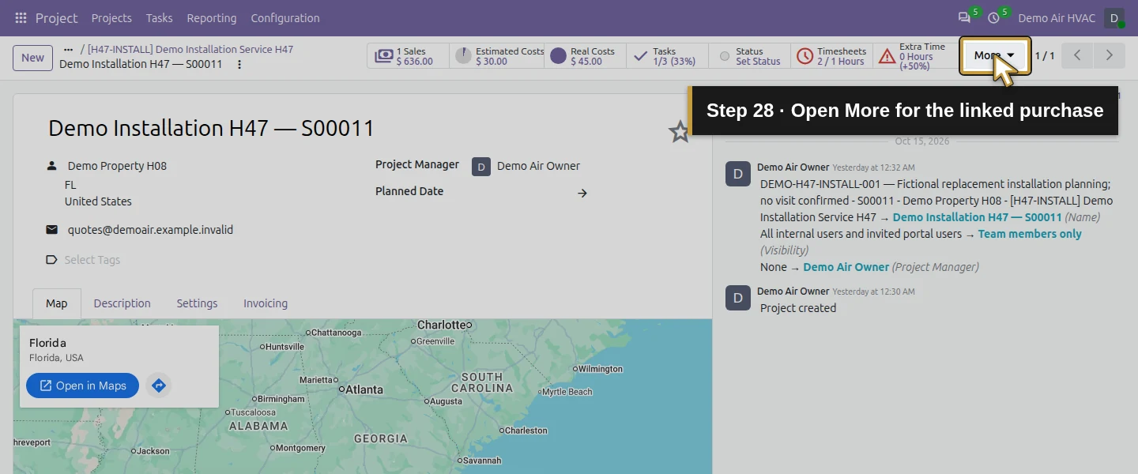Open the Tasks menu

(160, 17)
